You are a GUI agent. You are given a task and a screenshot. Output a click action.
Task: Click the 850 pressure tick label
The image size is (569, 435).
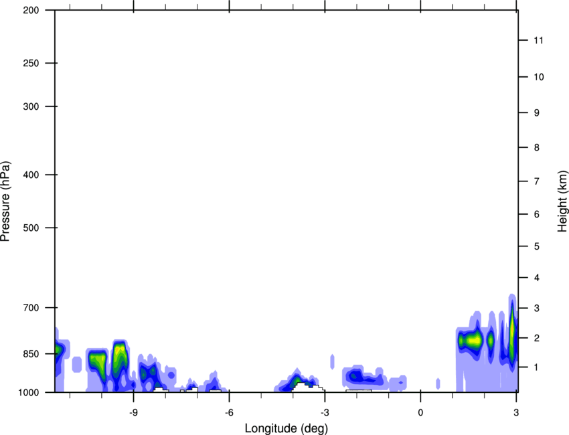(31, 354)
